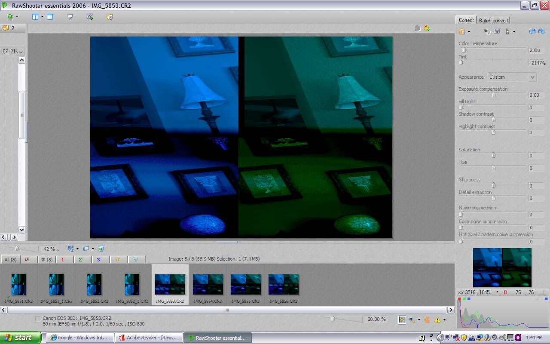Switch to Google - Windows Internet taskbar window
Screen dimensions: 550x344
(x=80, y=338)
